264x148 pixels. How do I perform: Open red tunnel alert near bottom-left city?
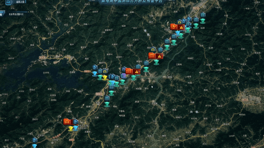(67, 122)
